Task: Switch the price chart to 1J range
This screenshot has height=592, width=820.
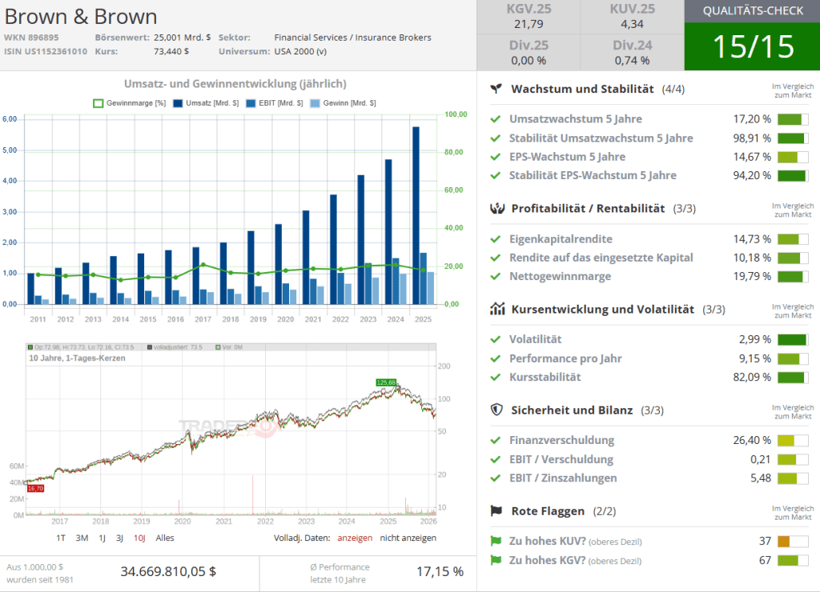Action: [102, 538]
